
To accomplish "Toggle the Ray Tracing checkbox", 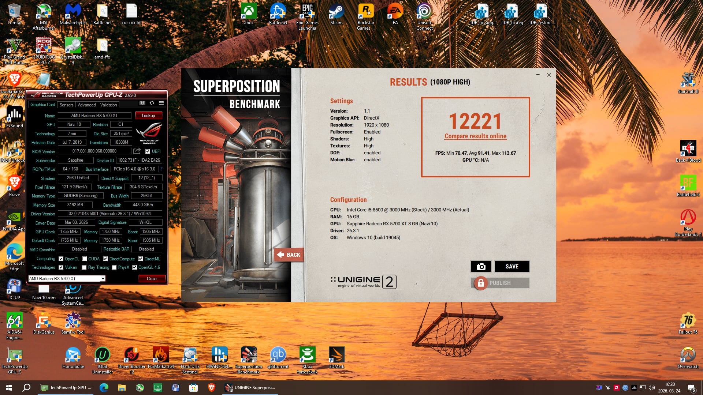I will (84, 267).
